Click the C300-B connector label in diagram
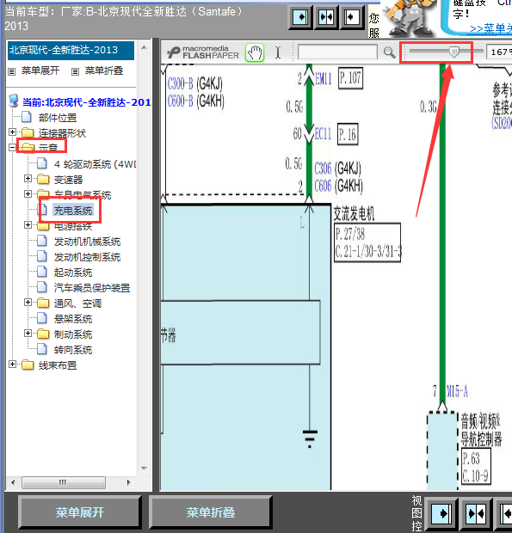The image size is (512, 533). coord(181,83)
